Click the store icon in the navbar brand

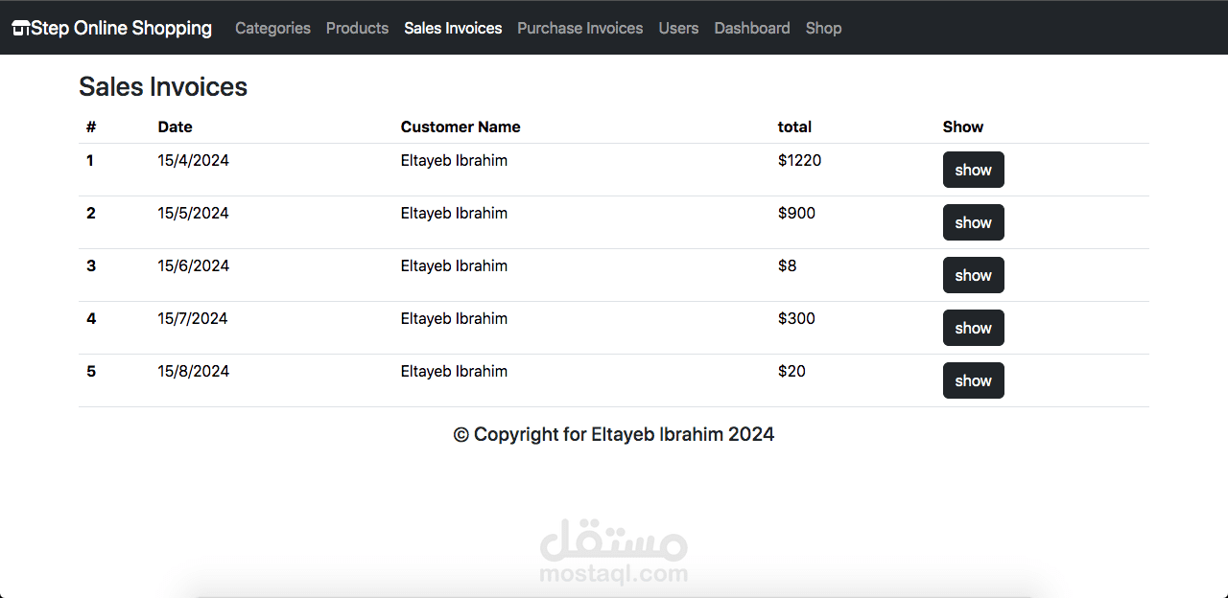(x=20, y=29)
